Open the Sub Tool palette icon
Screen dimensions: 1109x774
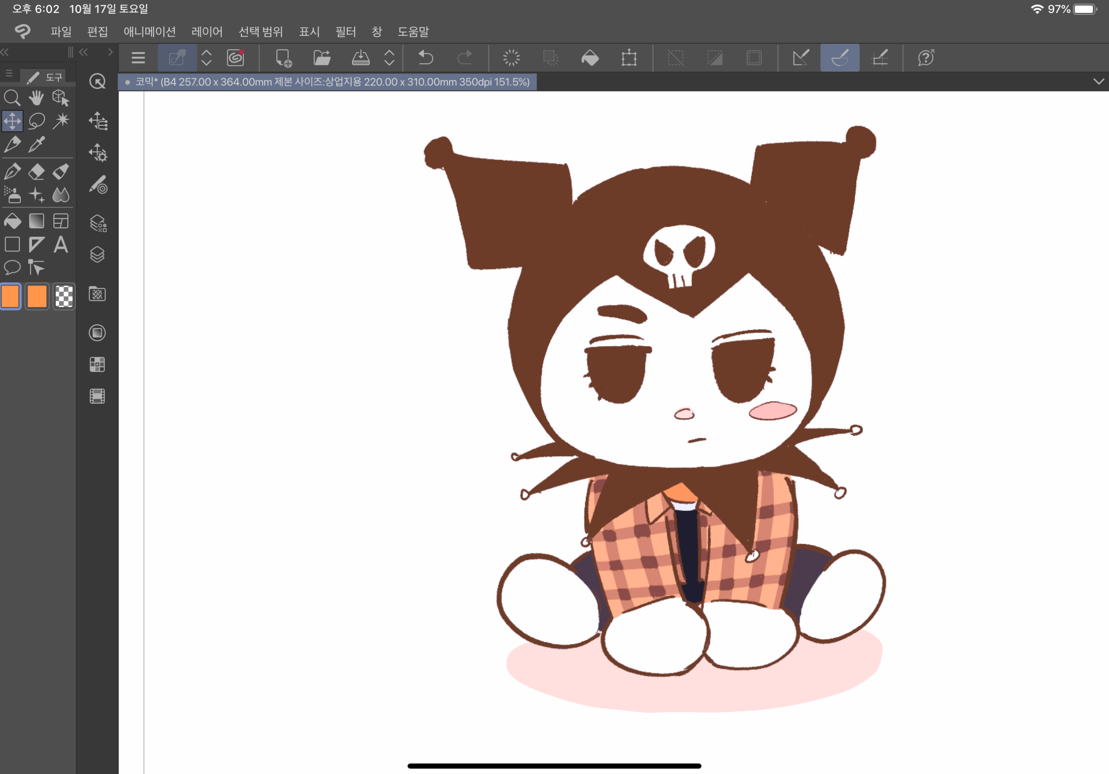click(98, 121)
